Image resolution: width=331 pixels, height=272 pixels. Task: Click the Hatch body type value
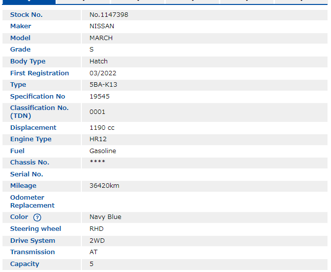pos(98,61)
